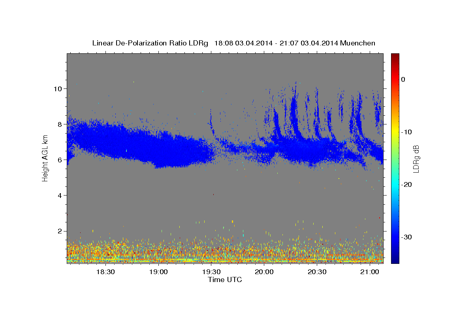This screenshot has height=316, width=474.
Task: Click the 18:30 time tick label
Action: (105, 272)
